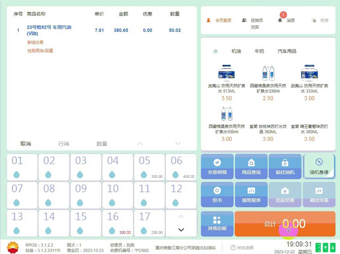Click the 投币 coin insert button
Image resolution: width=340 pixels, height=254 pixels.
217,194
